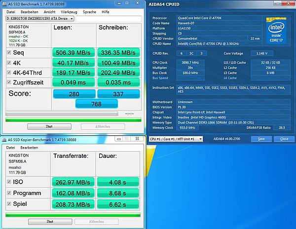The height and width of the screenshot is (229, 296).
Task: Click the ISO duration 4.08 s
Action: tap(118, 182)
